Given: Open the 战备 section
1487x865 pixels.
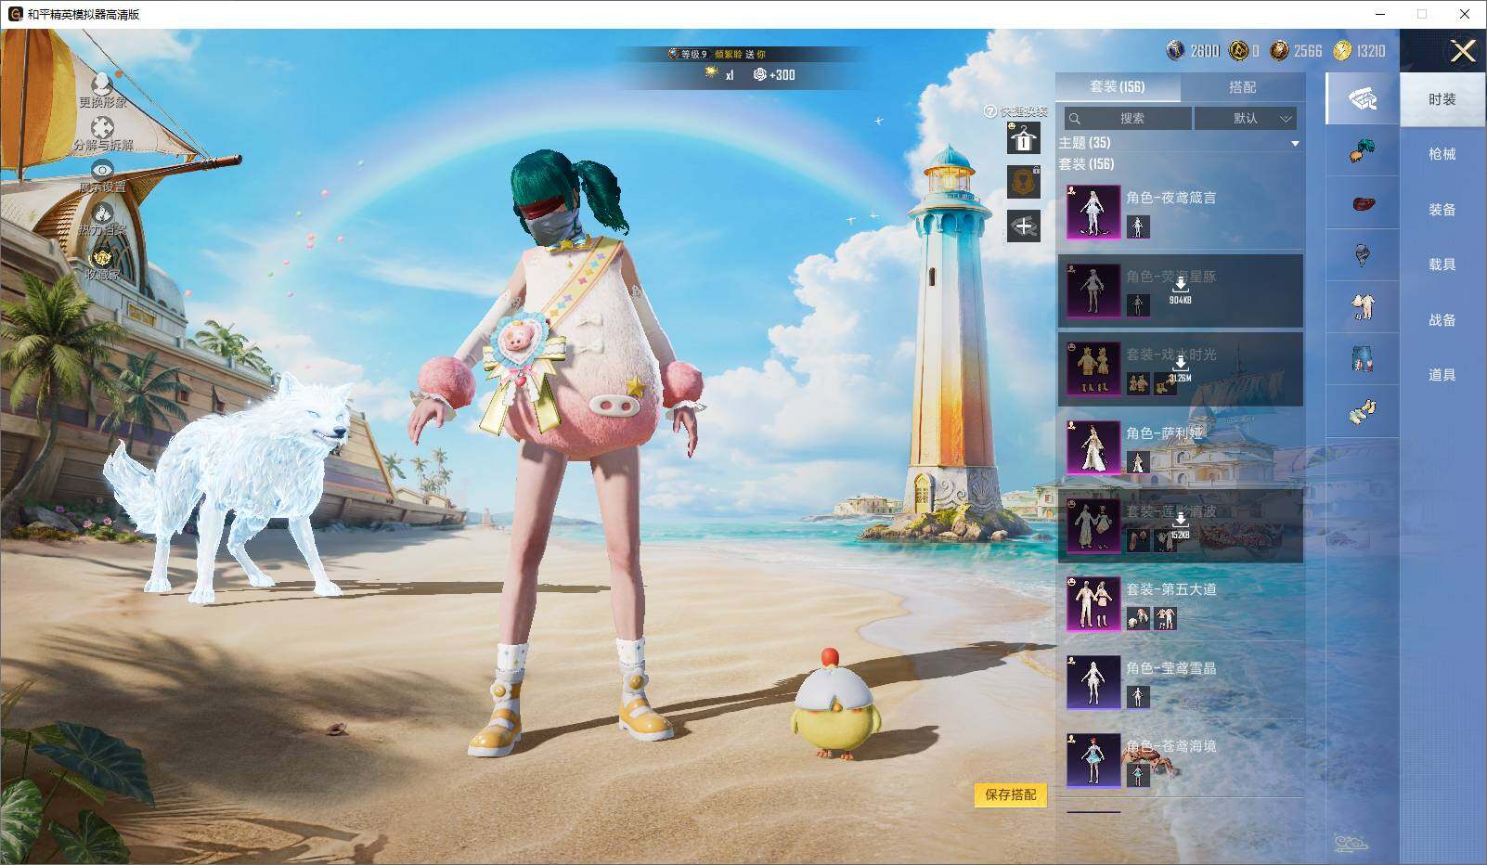Looking at the screenshot, I should click(x=1442, y=320).
